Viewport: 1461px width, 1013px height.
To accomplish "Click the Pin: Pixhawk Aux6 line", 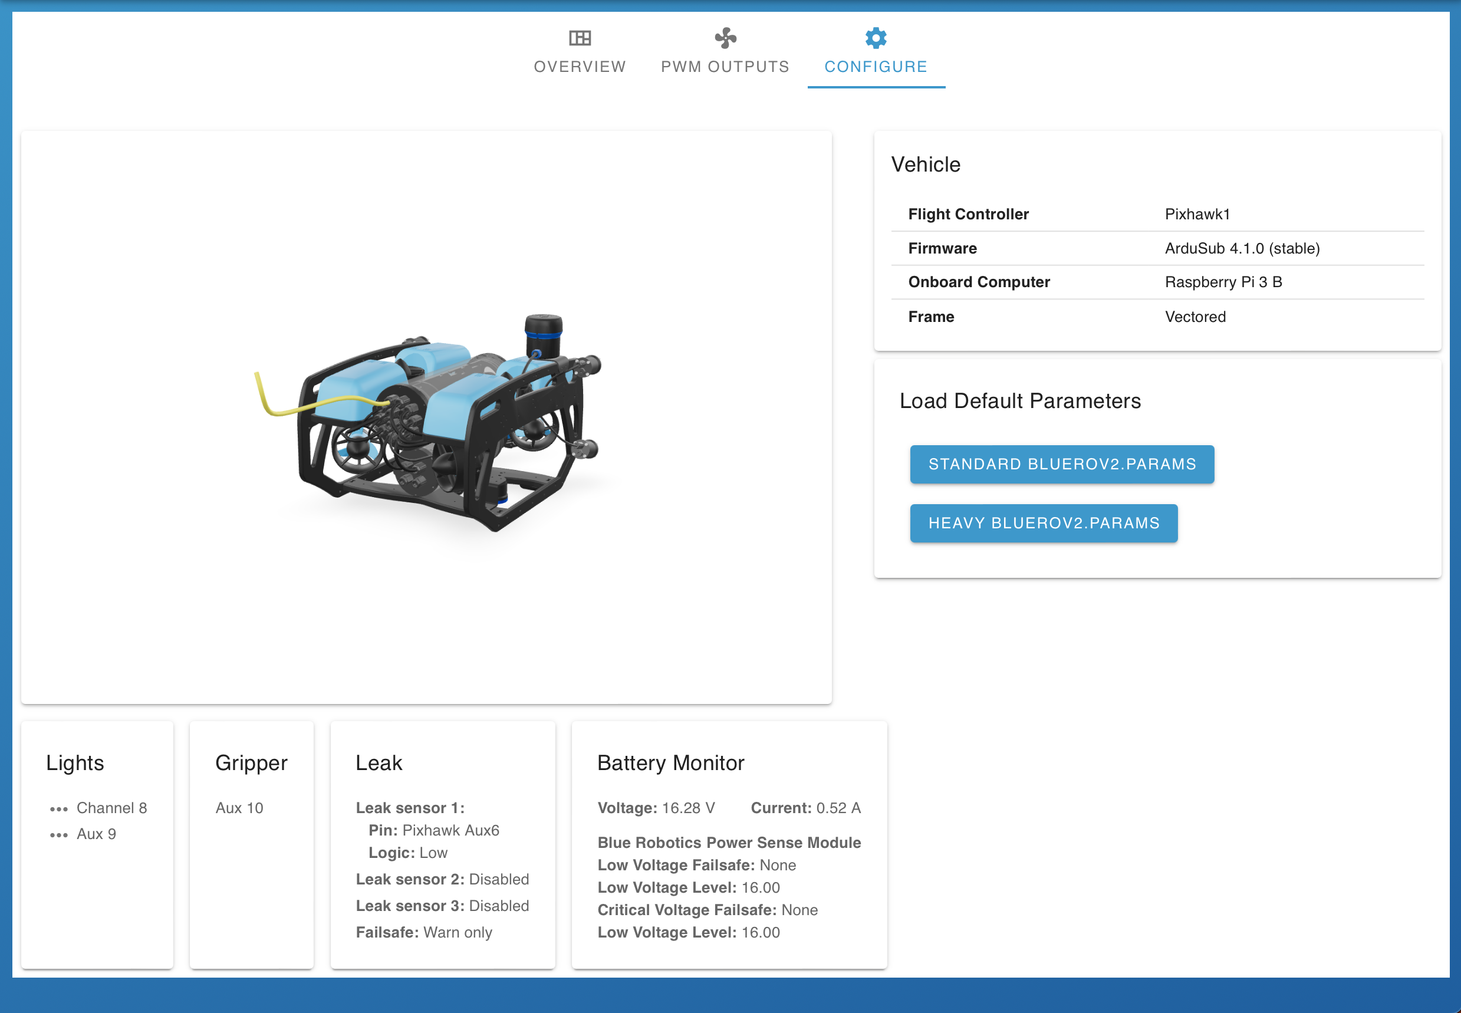I will point(434,830).
